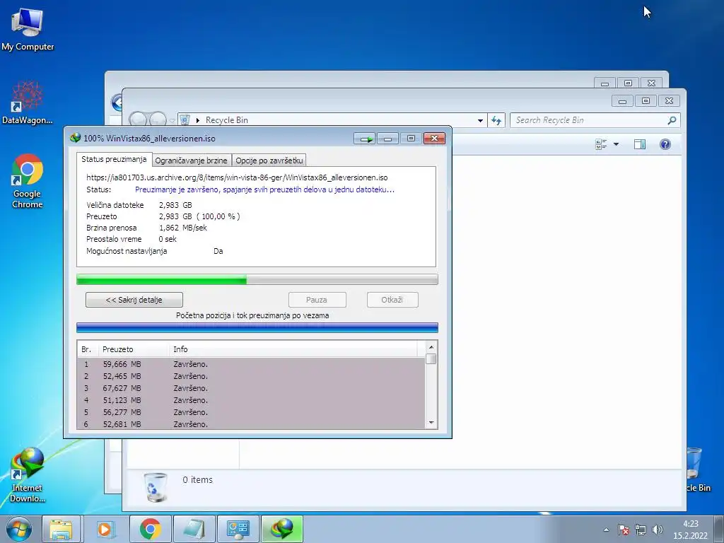
Task: Open the volume tray icon
Action: 657,530
